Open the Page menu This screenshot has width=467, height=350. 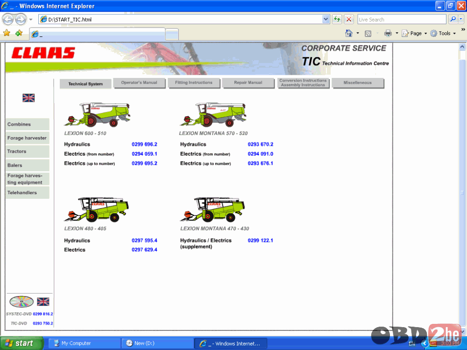414,33
